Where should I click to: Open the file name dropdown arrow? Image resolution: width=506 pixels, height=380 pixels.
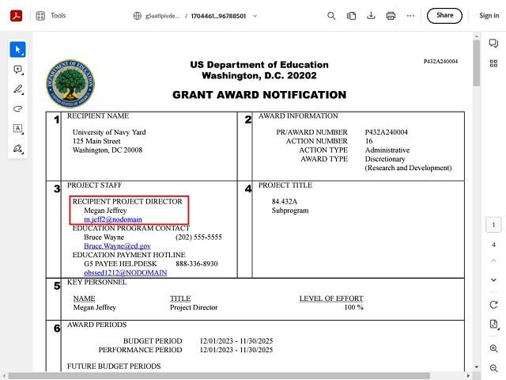click(255, 16)
